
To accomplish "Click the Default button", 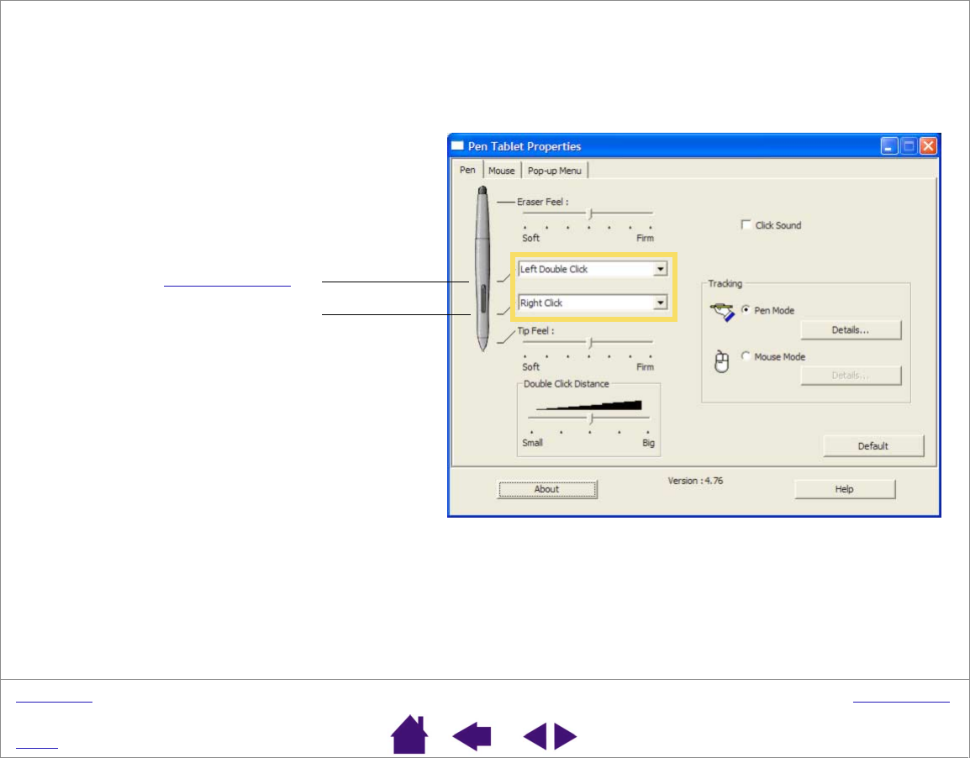I will (872, 445).
